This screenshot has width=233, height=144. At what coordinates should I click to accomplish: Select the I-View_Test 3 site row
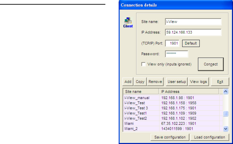coord(173,108)
